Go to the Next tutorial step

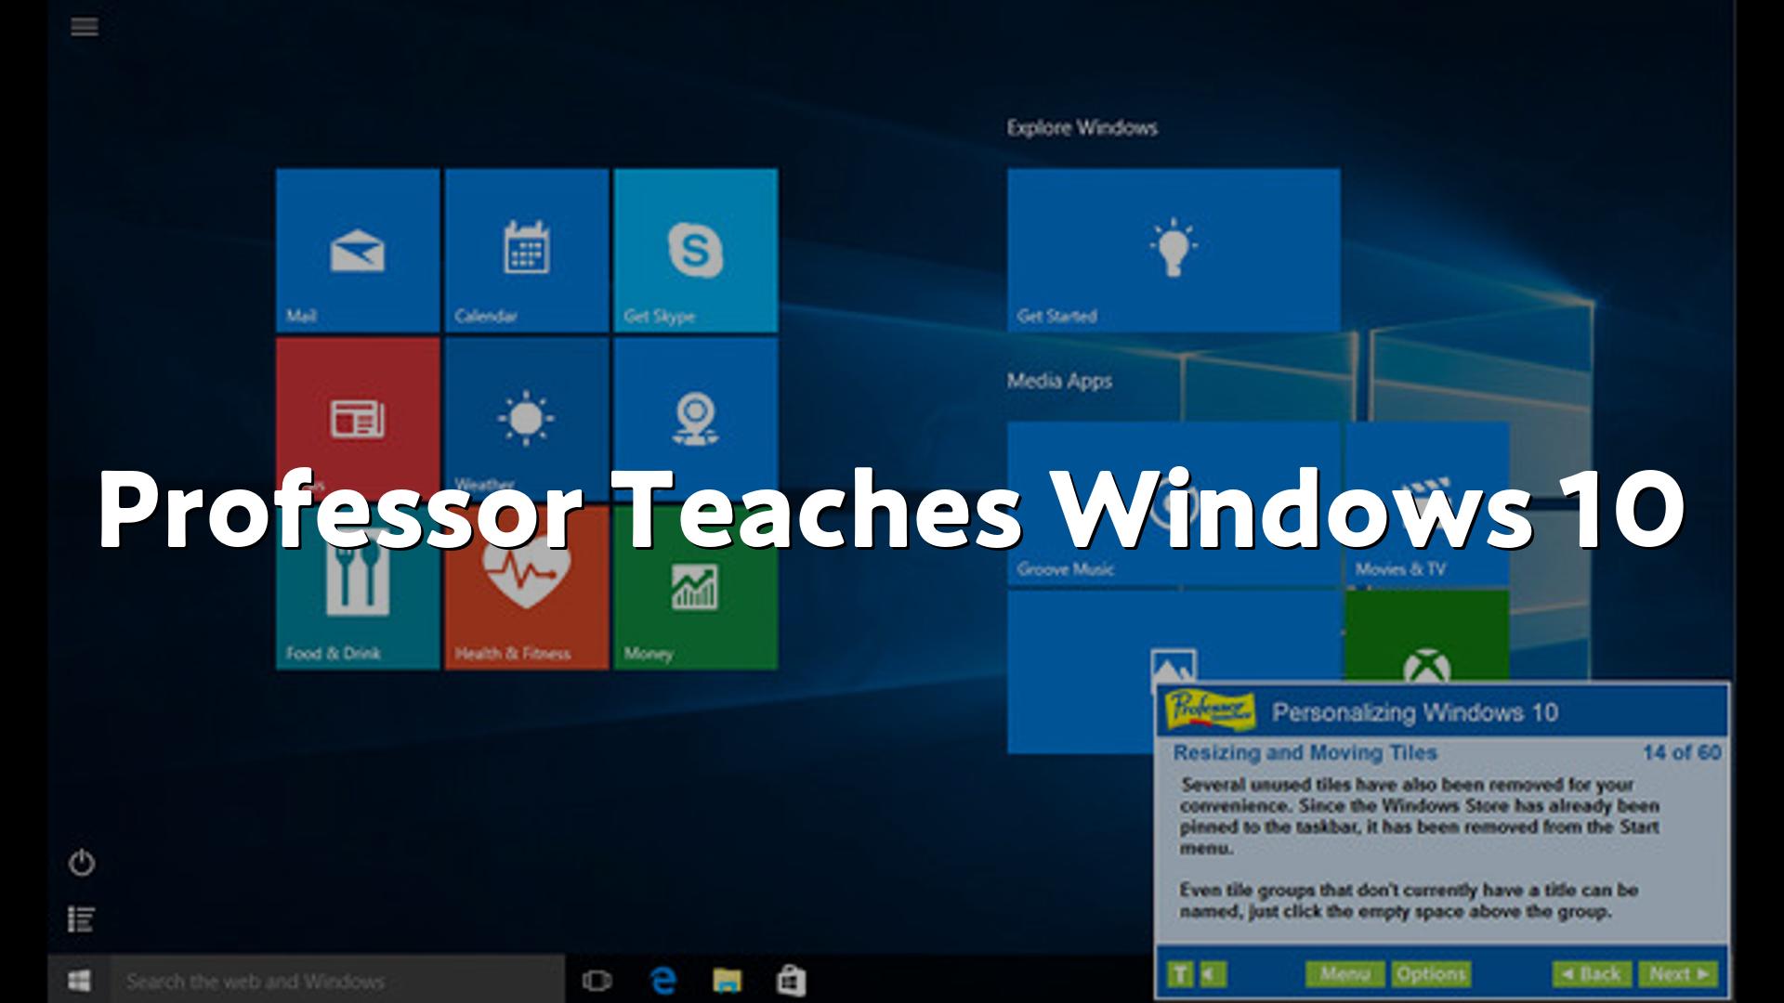pos(1678,974)
